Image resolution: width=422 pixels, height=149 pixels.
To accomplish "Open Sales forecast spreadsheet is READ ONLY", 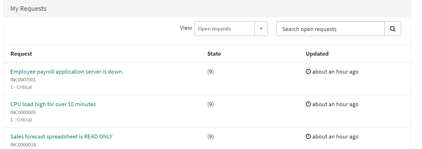I will 61,137.
